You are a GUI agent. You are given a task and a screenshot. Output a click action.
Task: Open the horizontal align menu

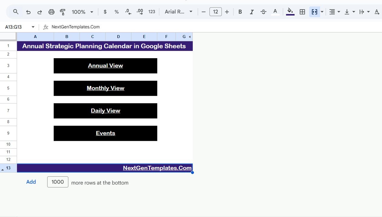click(x=334, y=12)
